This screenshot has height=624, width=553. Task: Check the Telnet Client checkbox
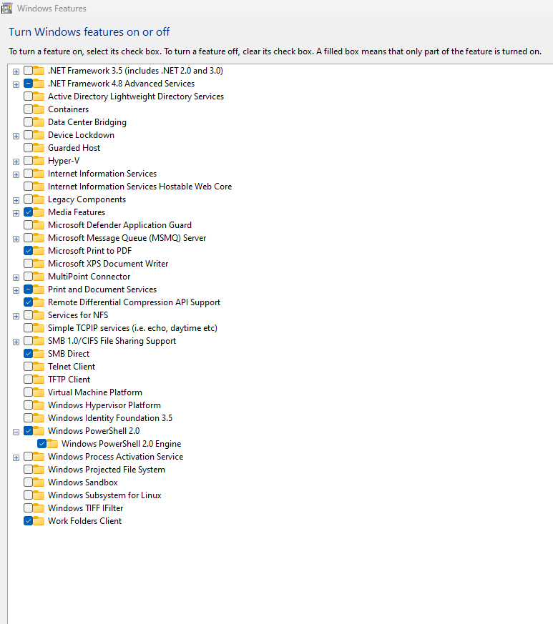(x=29, y=367)
